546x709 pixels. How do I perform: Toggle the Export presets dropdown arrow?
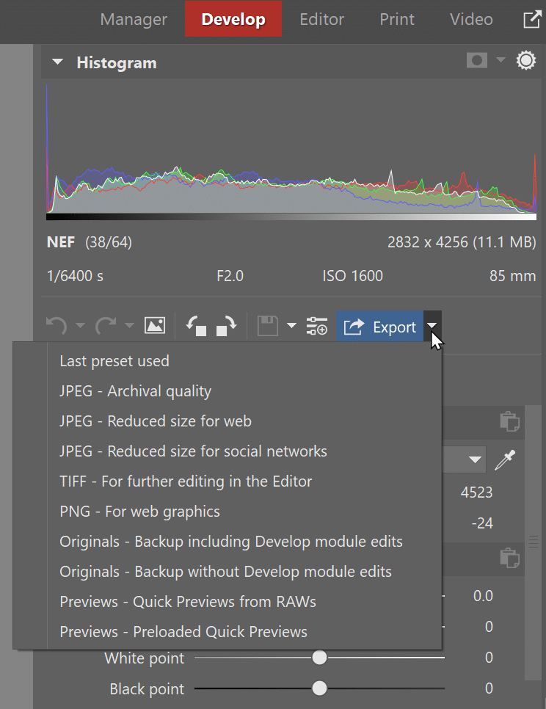point(432,326)
